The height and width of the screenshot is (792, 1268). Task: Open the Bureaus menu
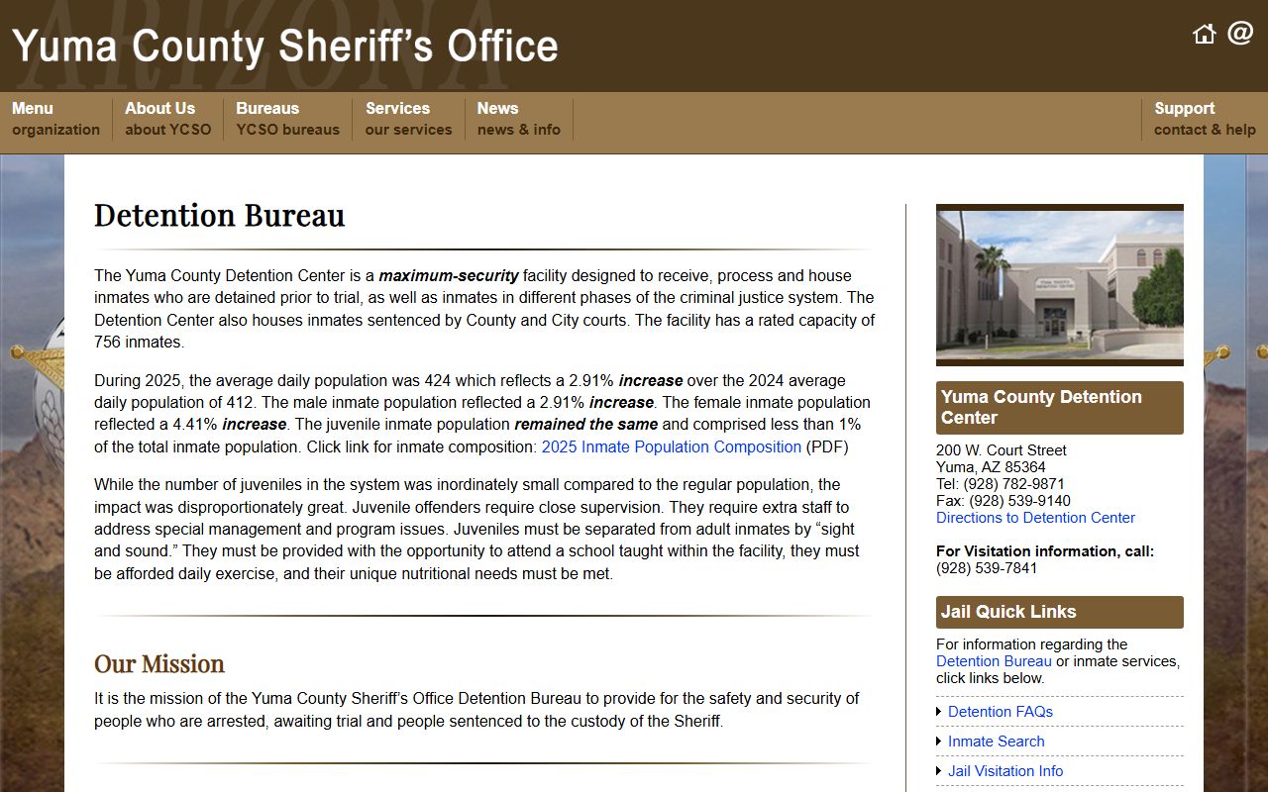coord(287,119)
